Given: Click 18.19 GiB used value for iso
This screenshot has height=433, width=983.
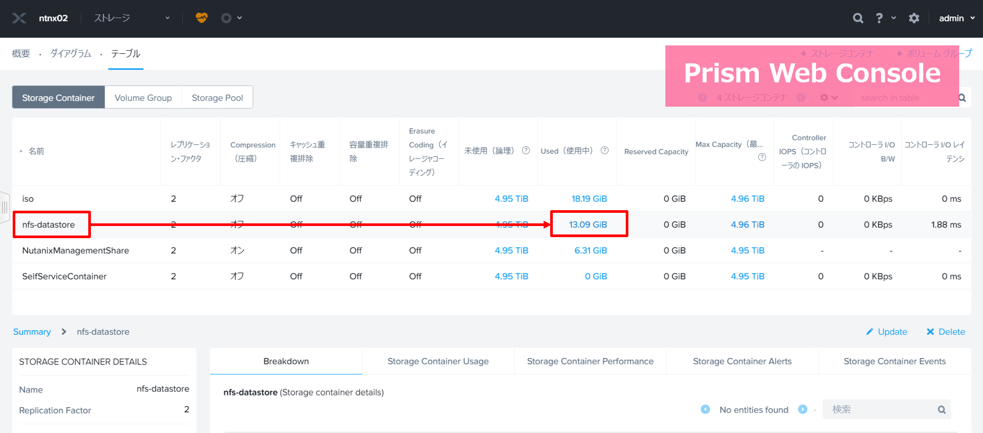Looking at the screenshot, I should point(589,199).
